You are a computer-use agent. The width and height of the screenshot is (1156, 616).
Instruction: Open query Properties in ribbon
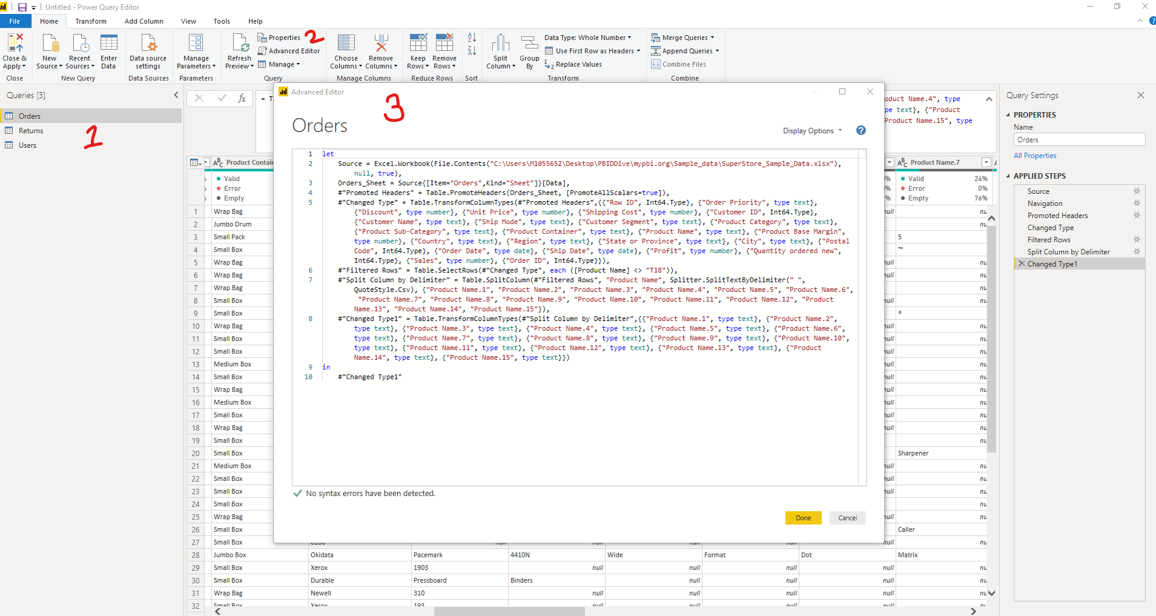pos(279,38)
